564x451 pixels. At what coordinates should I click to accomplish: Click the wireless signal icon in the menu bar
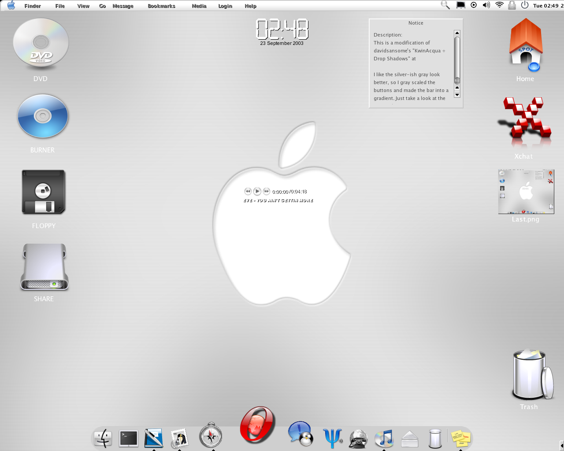click(499, 5)
